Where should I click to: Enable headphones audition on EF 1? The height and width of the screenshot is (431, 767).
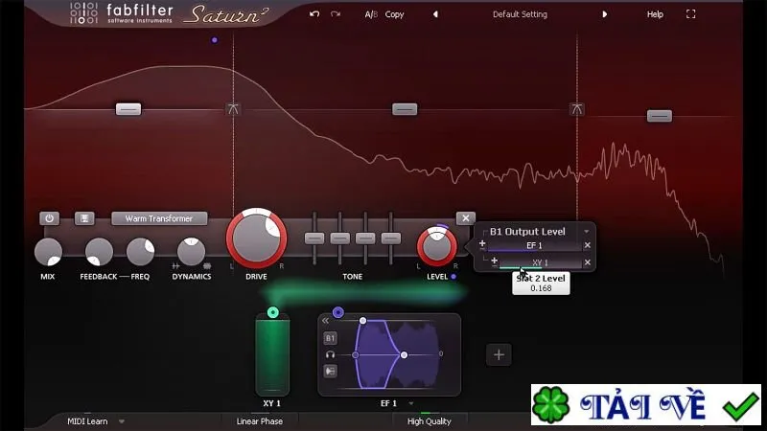(x=330, y=354)
